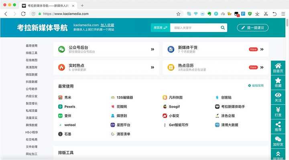Click the 加好友 WeChat sidebar button
289x160 pixels.
click(x=278, y=141)
